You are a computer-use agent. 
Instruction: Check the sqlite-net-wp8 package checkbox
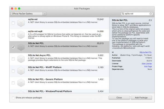coord(13,35)
